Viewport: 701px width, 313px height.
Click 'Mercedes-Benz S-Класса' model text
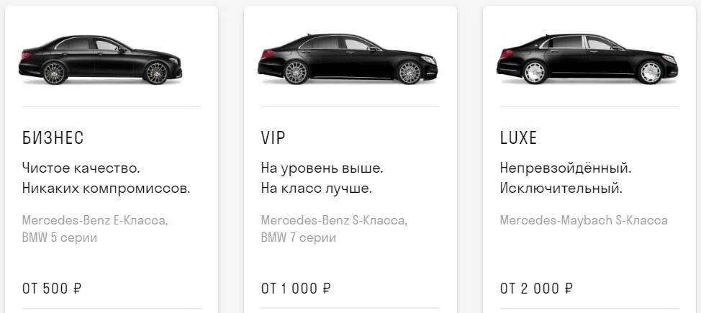(x=335, y=220)
